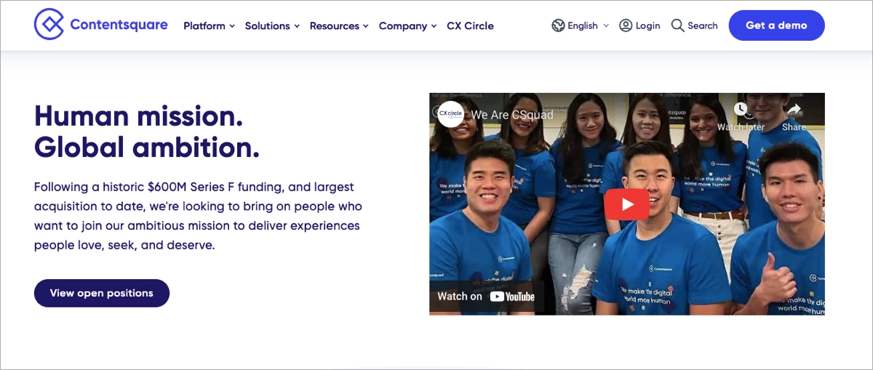Image resolution: width=873 pixels, height=370 pixels.
Task: Open the CX Circle page
Action: pos(470,25)
